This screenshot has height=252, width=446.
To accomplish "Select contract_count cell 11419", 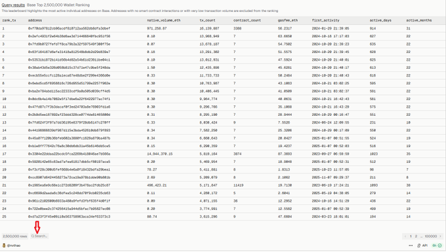I will tap(238, 185).
